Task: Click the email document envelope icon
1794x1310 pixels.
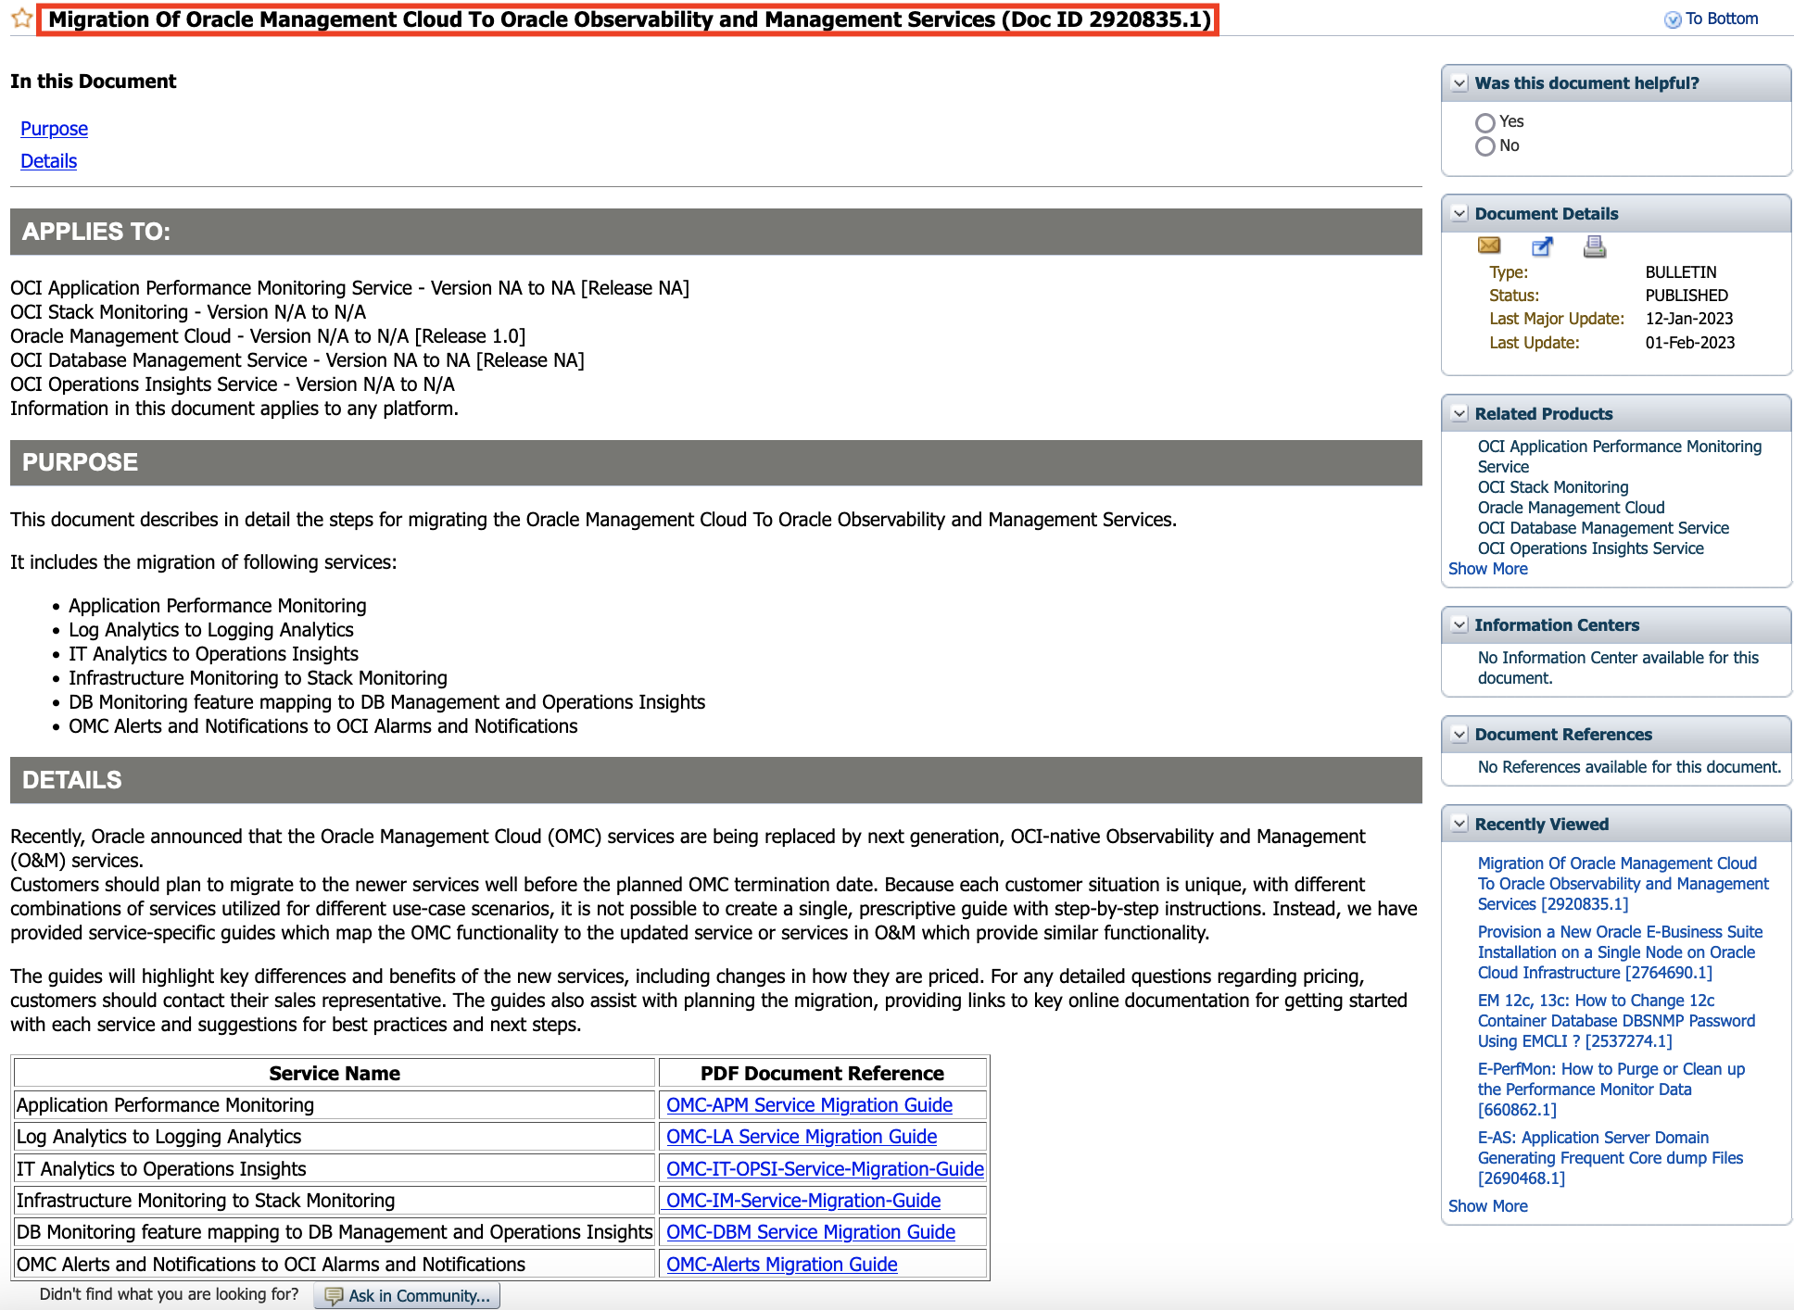Action: [x=1489, y=246]
